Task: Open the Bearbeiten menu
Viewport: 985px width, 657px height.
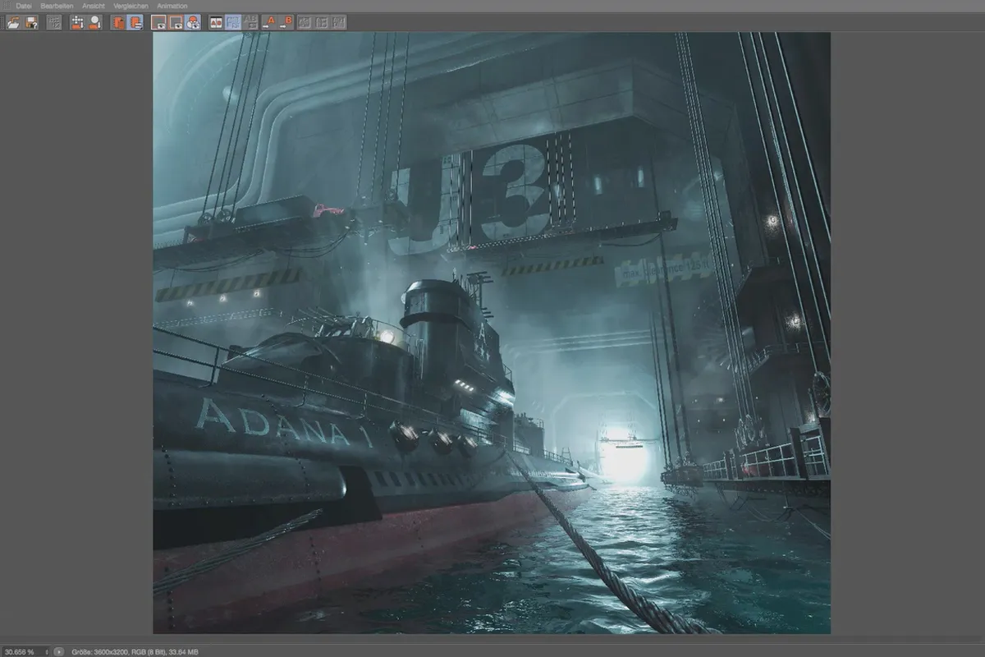Action: (57, 6)
